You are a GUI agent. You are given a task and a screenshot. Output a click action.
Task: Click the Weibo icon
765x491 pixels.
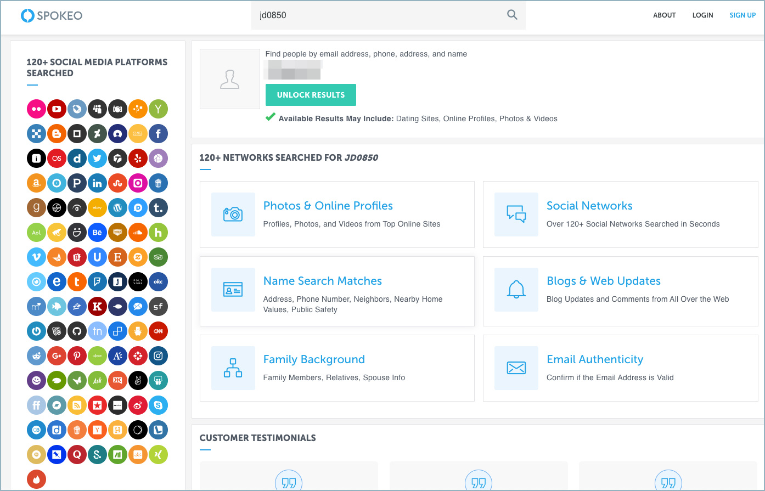[x=138, y=405]
